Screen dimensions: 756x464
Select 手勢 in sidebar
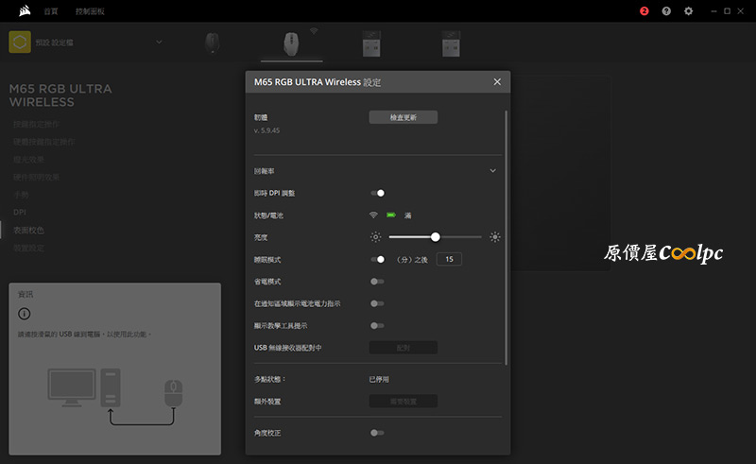[21, 195]
